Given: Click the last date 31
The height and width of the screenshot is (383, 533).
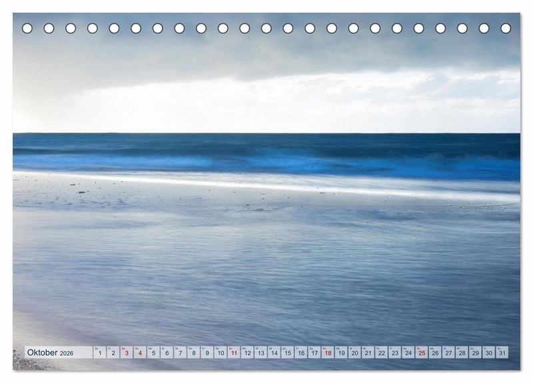Looking at the screenshot, I should click(x=502, y=353).
